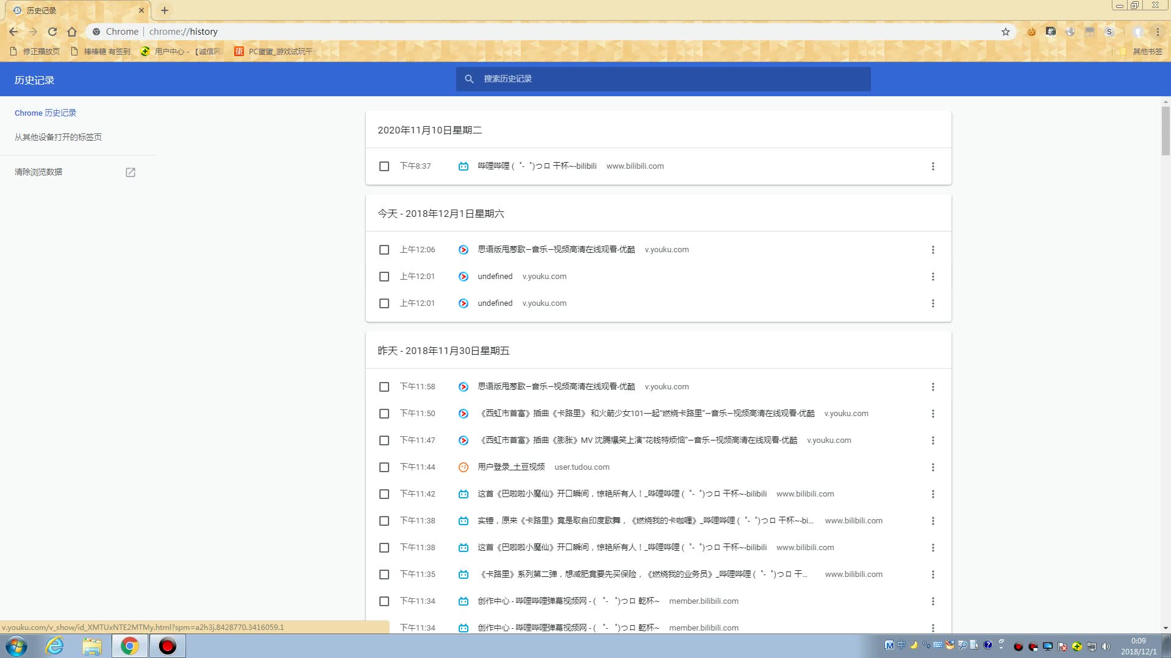Viewport: 1171px width, 658px height.
Task: Click the search magnifier icon in history bar
Action: pos(469,79)
